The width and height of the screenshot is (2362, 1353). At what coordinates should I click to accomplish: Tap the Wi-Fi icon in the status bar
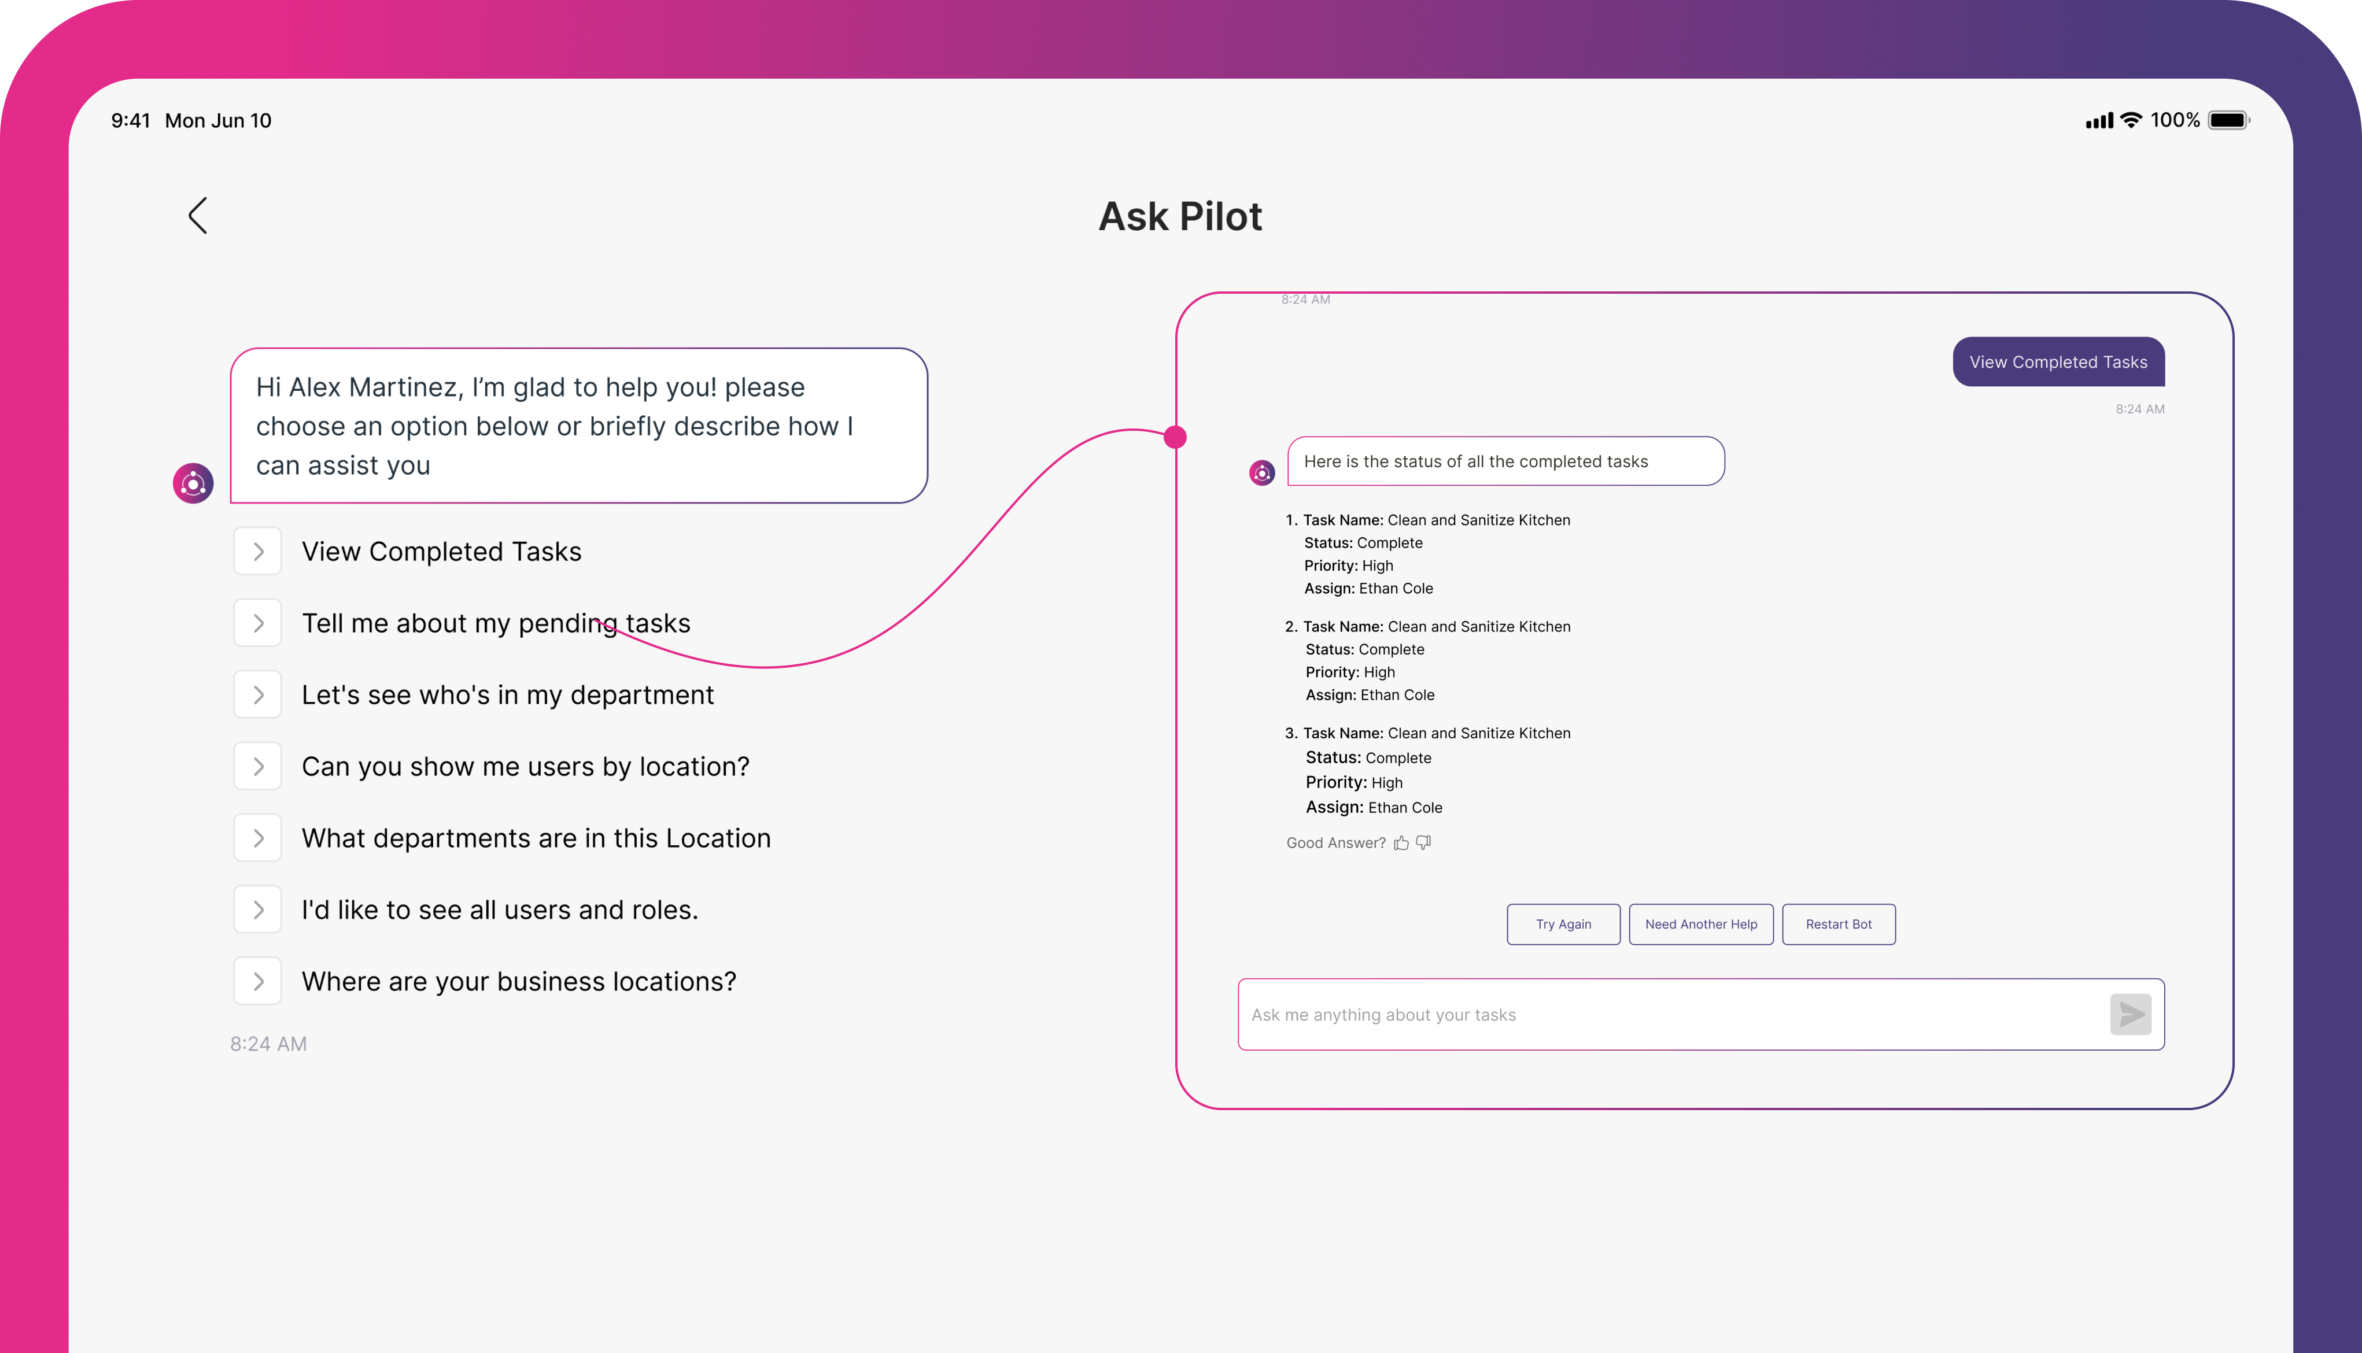(2132, 120)
